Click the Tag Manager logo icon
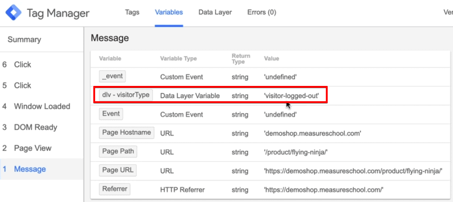The width and height of the screenshot is (453, 202). [x=13, y=13]
